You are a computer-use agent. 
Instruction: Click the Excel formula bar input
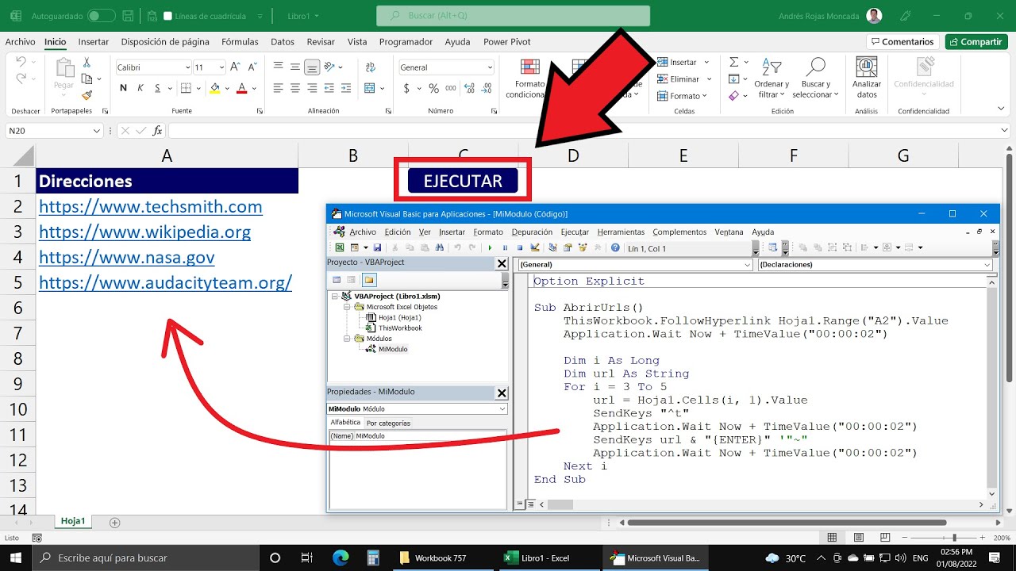tap(589, 131)
